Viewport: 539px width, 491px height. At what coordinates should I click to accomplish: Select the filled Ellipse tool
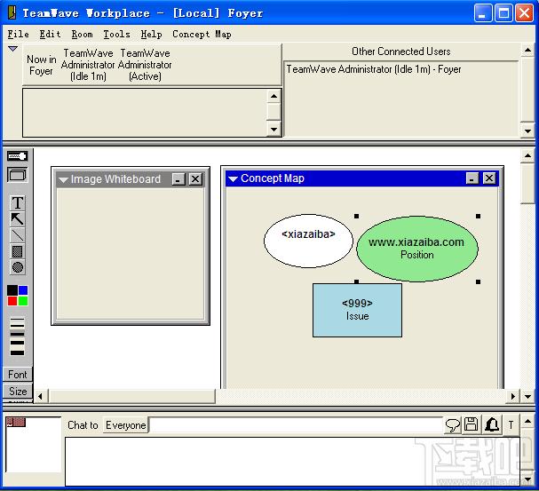point(17,267)
